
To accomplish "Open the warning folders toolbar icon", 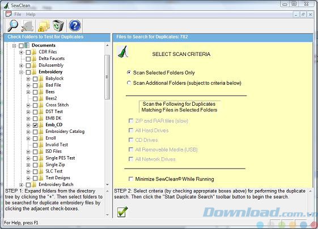I will 44,26.
